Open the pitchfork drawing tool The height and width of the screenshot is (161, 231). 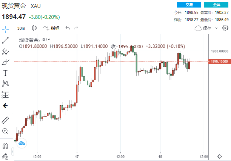tap(5, 51)
